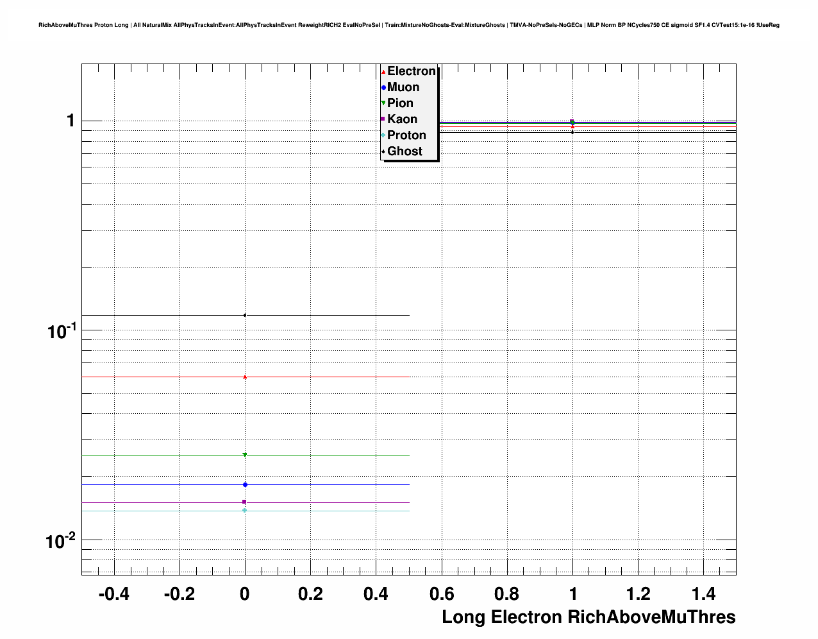Screen dimensions: 818x639
Task: Click the red Electron triangle marker in legend
Action: tap(383, 72)
